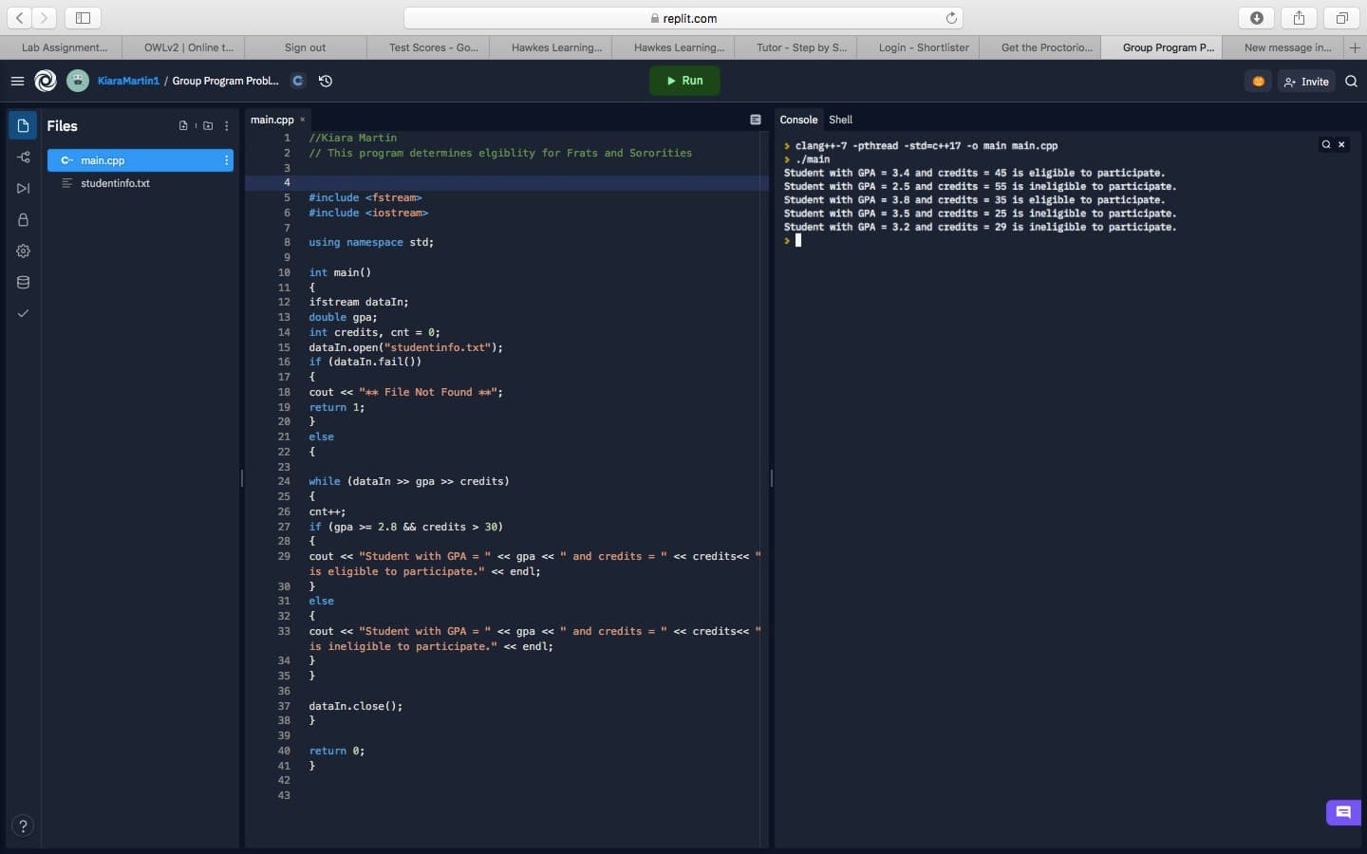Screen dimensions: 1367x854
Task: Select studentinfo.txt in file tree
Action: pyautogui.click(x=115, y=184)
